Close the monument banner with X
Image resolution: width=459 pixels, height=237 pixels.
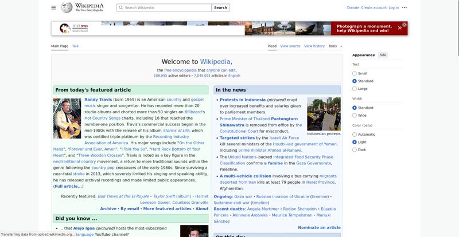tap(404, 25)
